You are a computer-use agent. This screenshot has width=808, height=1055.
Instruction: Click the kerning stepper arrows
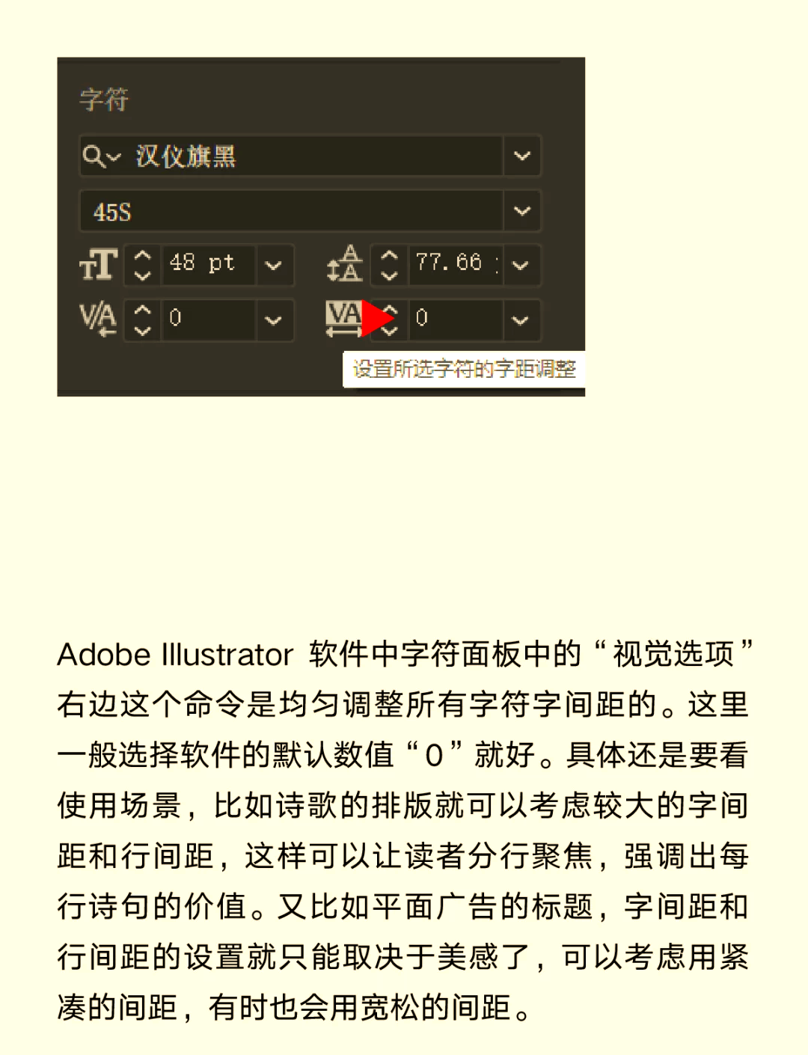(x=142, y=320)
